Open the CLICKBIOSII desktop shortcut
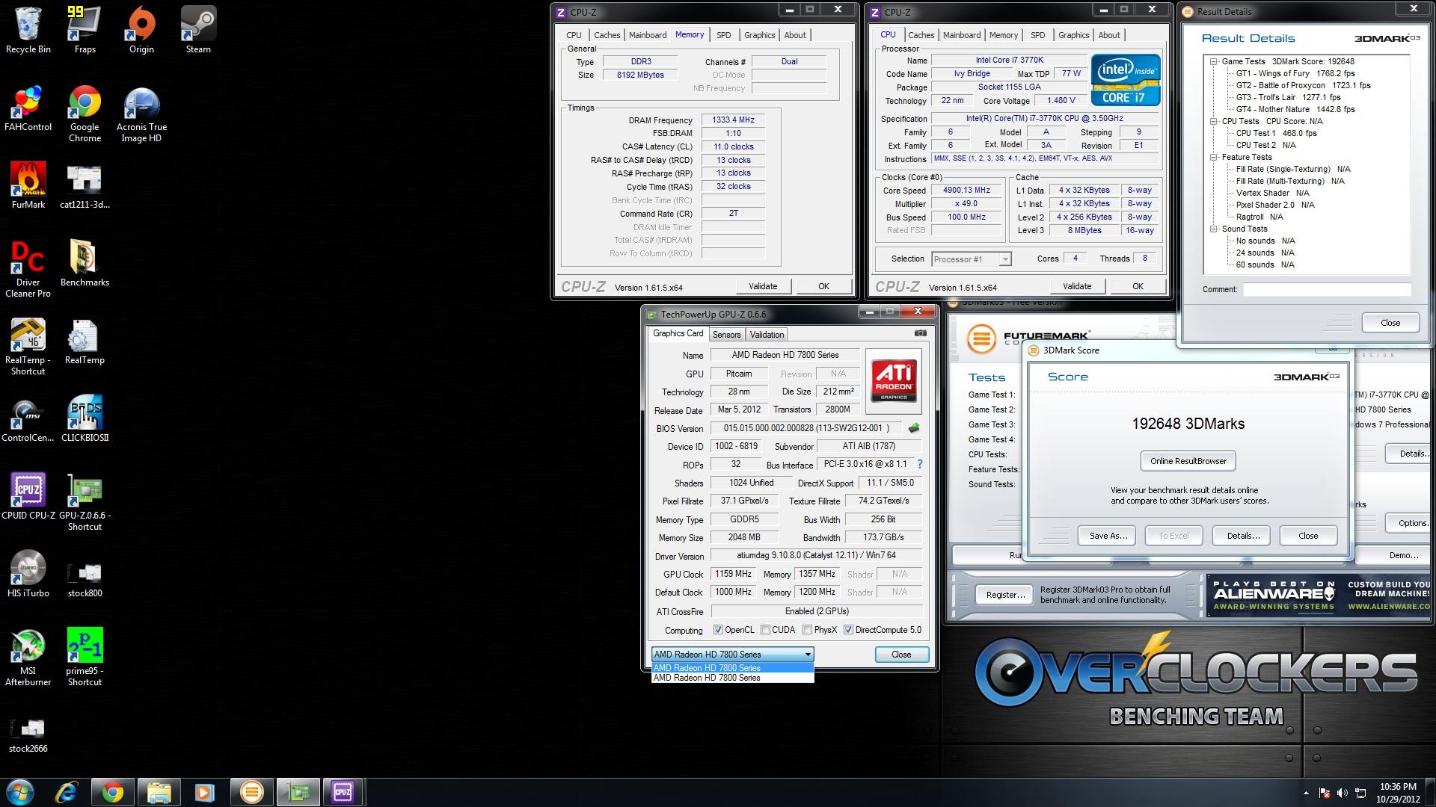1436x807 pixels. pyautogui.click(x=85, y=418)
